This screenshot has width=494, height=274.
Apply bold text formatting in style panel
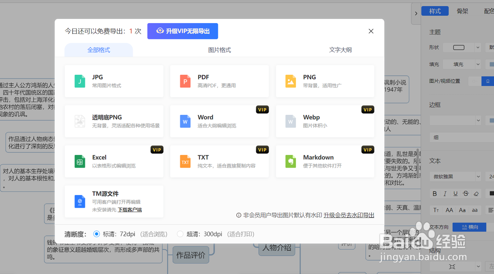[435, 193]
